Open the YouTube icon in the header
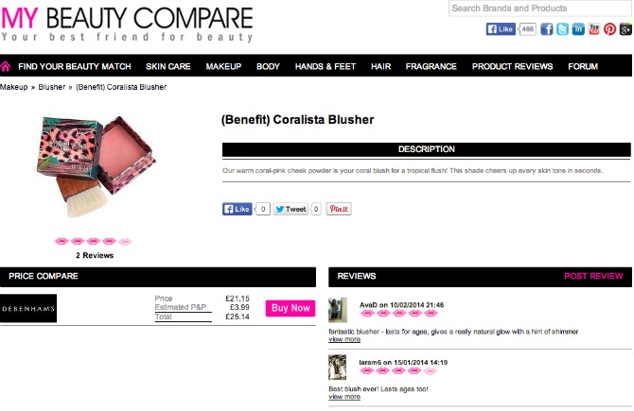Screen dimensions: 634x411 pos(594,29)
